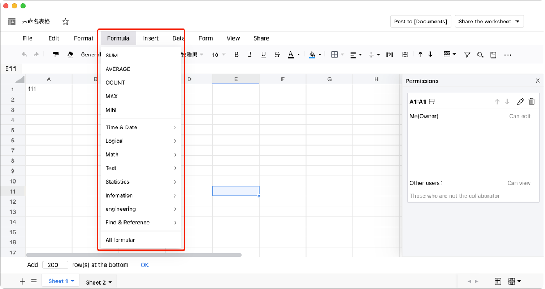Screen dimensions: 545x289
Task: Click the blue OK link to add rows
Action: [145, 265]
